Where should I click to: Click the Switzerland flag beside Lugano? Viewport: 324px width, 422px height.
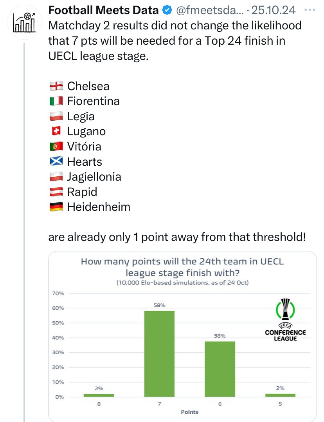pos(56,131)
